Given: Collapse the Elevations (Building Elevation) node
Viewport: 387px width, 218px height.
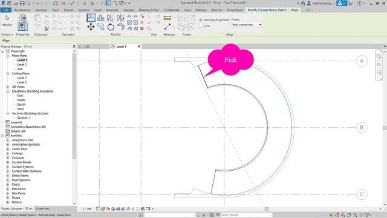Looking at the screenshot, I should [8, 91].
